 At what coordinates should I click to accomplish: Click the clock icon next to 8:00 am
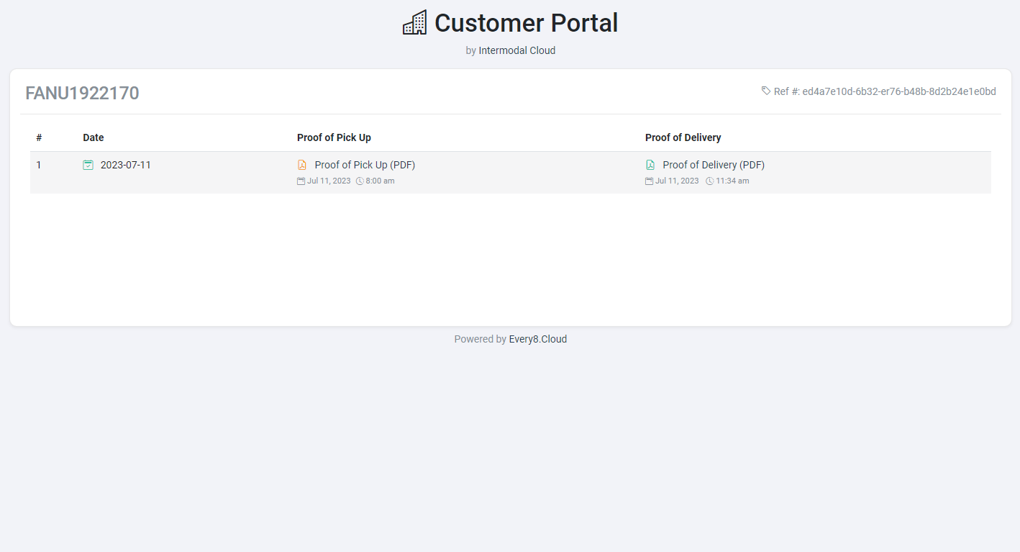point(360,181)
